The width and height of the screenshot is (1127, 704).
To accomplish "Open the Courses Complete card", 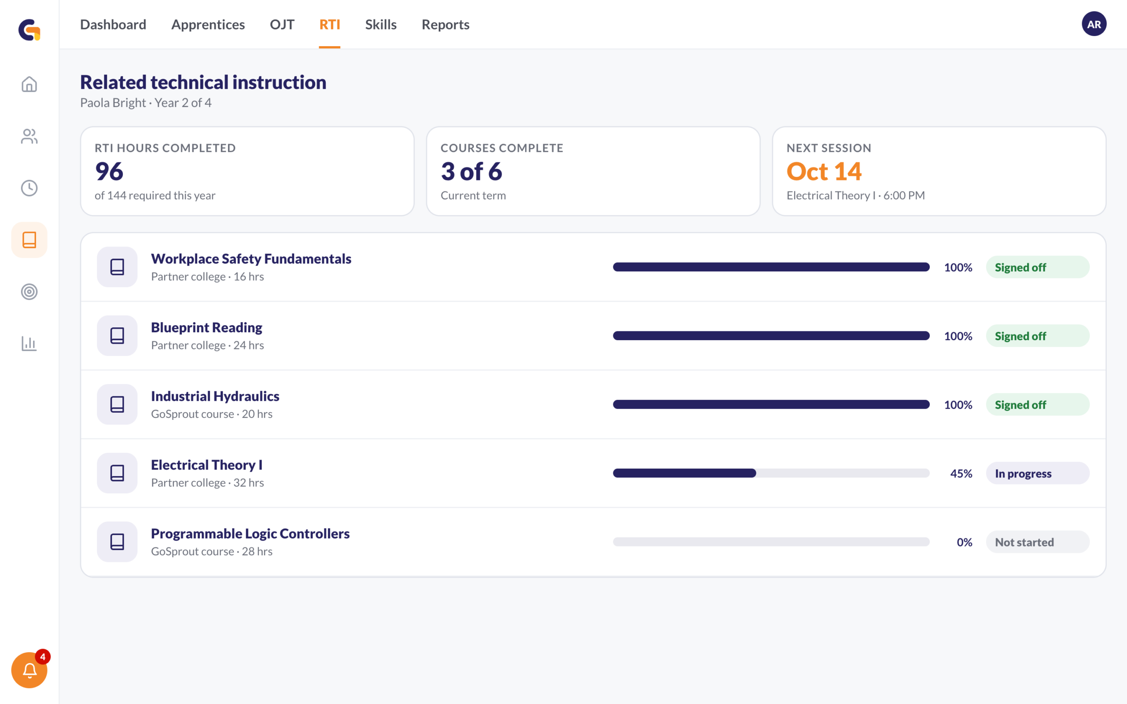I will (x=593, y=171).
